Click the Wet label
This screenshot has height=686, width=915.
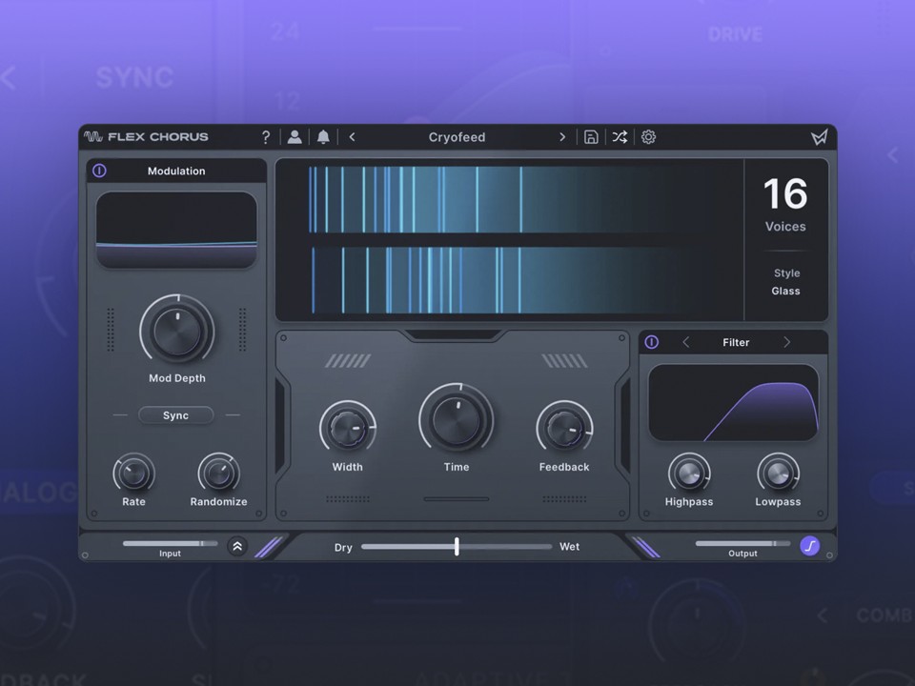tap(570, 547)
